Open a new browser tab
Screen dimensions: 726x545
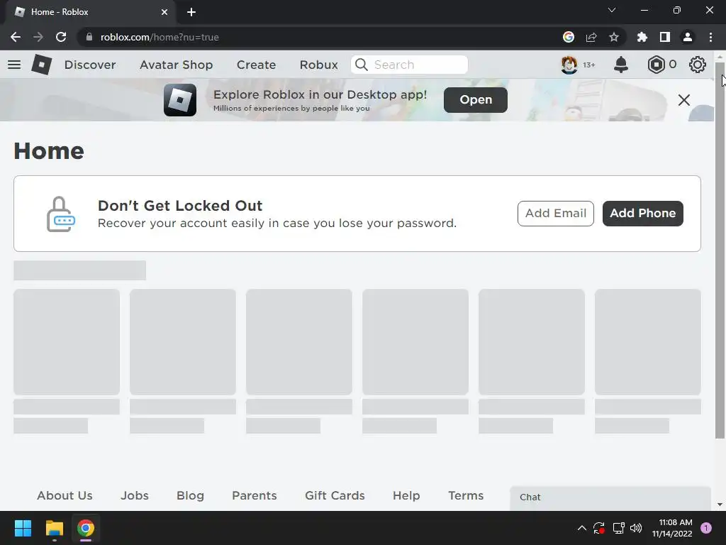click(x=191, y=12)
